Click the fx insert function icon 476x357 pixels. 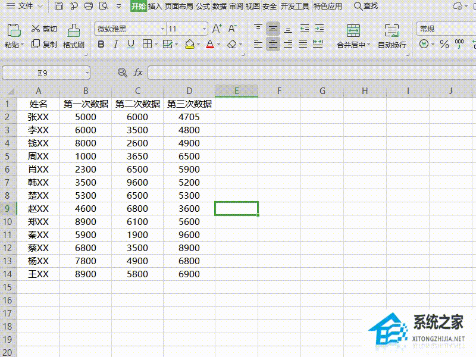tap(138, 73)
